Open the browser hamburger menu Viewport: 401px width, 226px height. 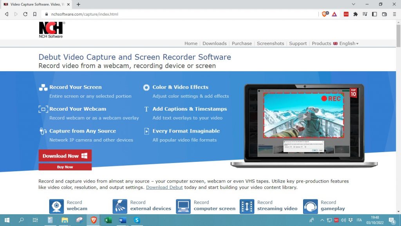[x=395, y=14]
